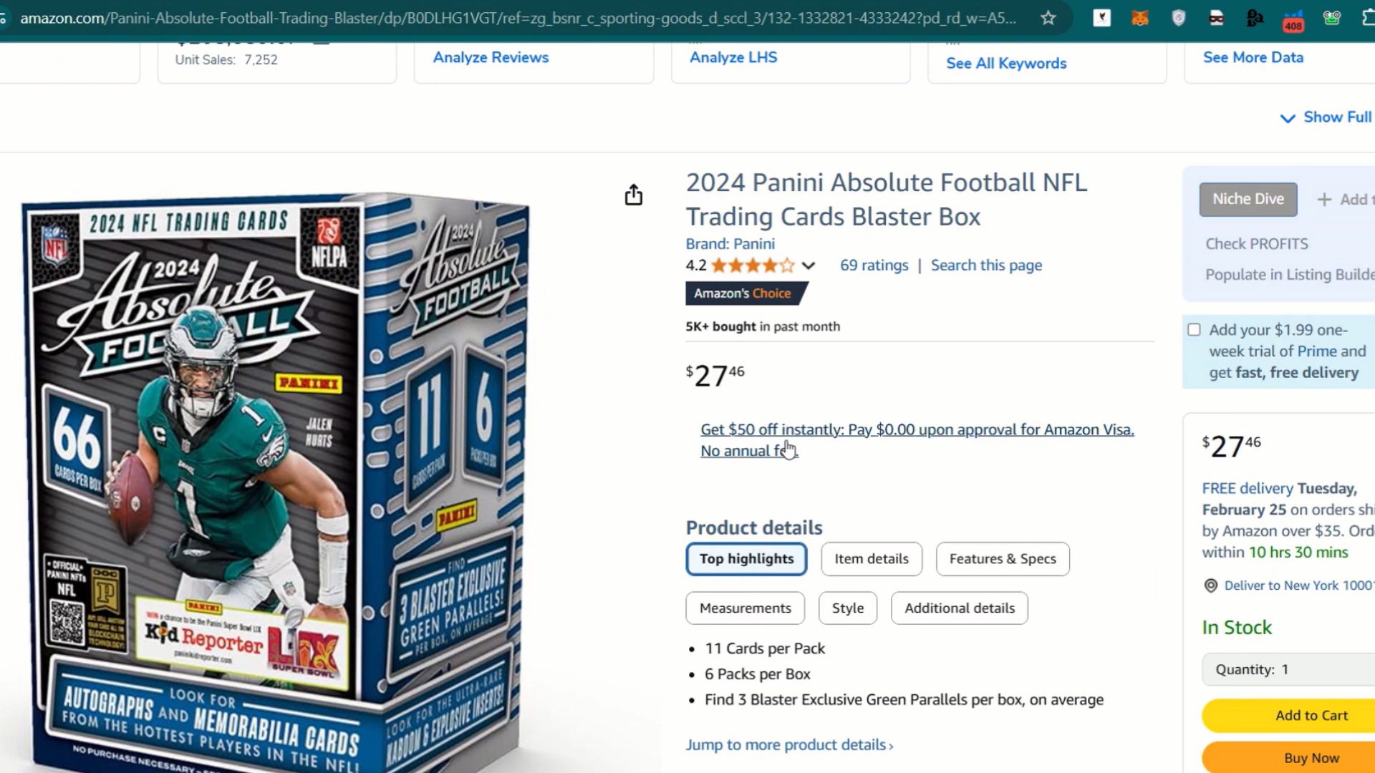Tick the Prime one-week trial checkbox
Image resolution: width=1375 pixels, height=773 pixels.
tap(1194, 330)
